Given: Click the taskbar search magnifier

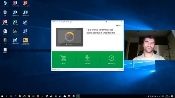Looking at the screenshot, I should pos(7,96).
